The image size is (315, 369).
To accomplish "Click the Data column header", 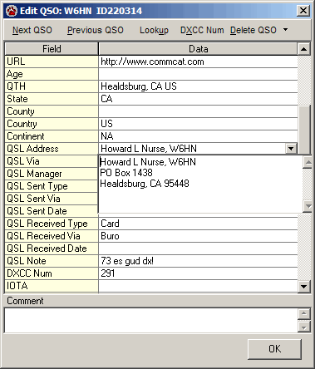I will tap(198, 49).
